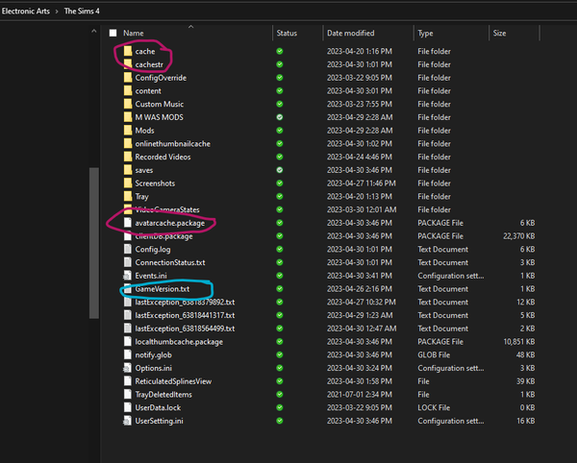
Task: Open the Custom Music folder icon
Action: click(128, 104)
